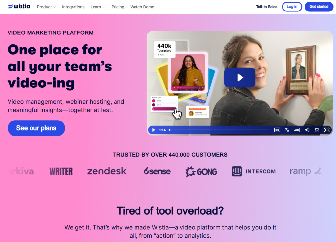The height and width of the screenshot is (242, 336).
Task: Go to the Pricing page
Action: 118,7
